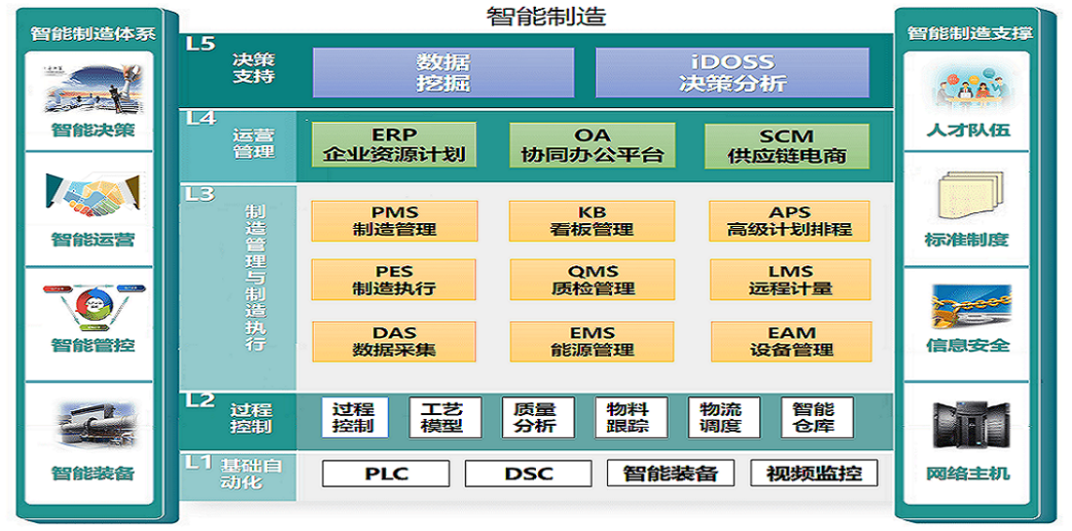Click the 智能装备 caption in left panel
The width and height of the screenshot is (1072, 531).
click(x=93, y=473)
